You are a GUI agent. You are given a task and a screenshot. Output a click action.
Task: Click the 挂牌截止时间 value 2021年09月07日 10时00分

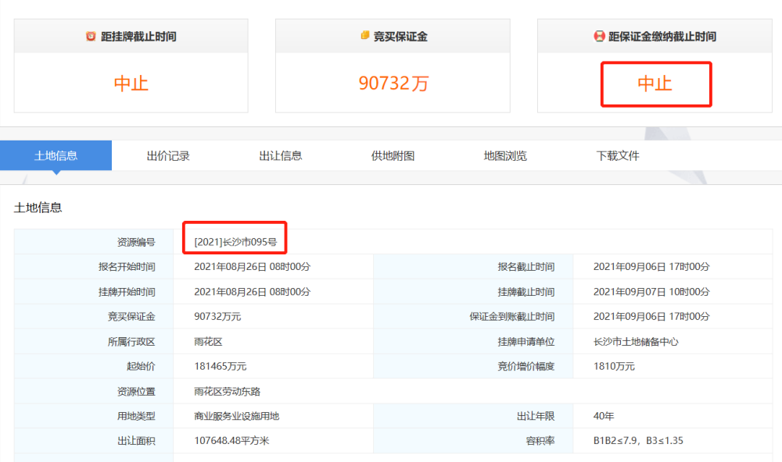pos(651,292)
